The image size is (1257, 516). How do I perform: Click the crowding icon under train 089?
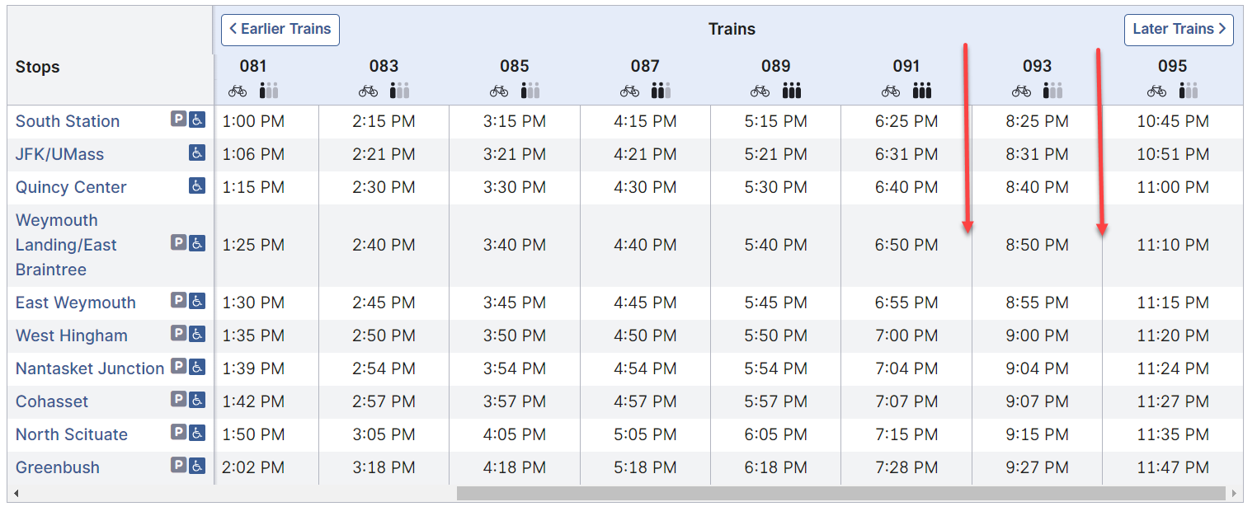click(x=792, y=91)
